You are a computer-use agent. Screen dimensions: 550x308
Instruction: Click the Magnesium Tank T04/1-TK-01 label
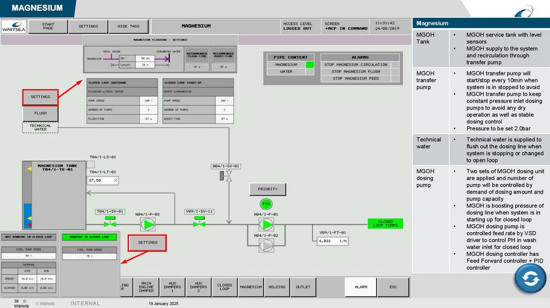(57, 167)
